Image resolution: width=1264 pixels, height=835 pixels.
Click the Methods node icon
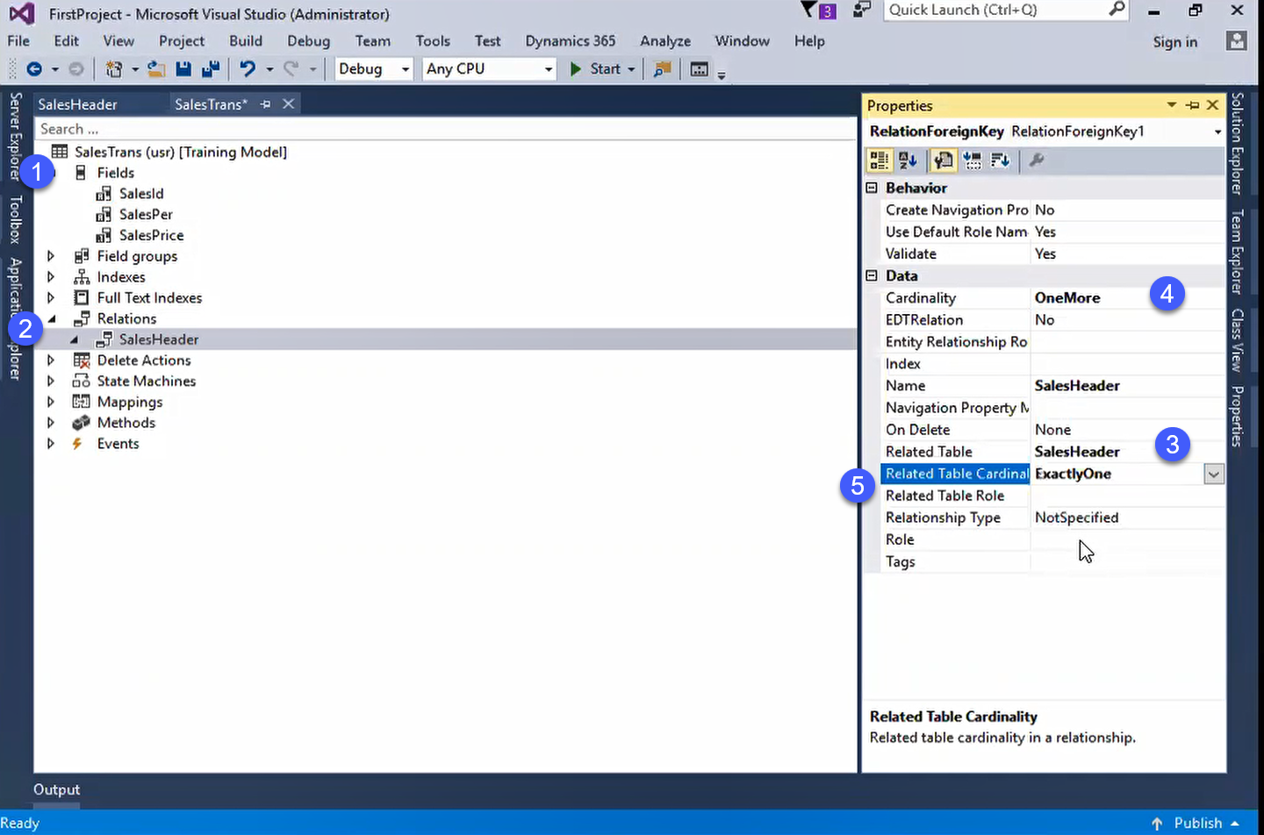pyautogui.click(x=82, y=423)
